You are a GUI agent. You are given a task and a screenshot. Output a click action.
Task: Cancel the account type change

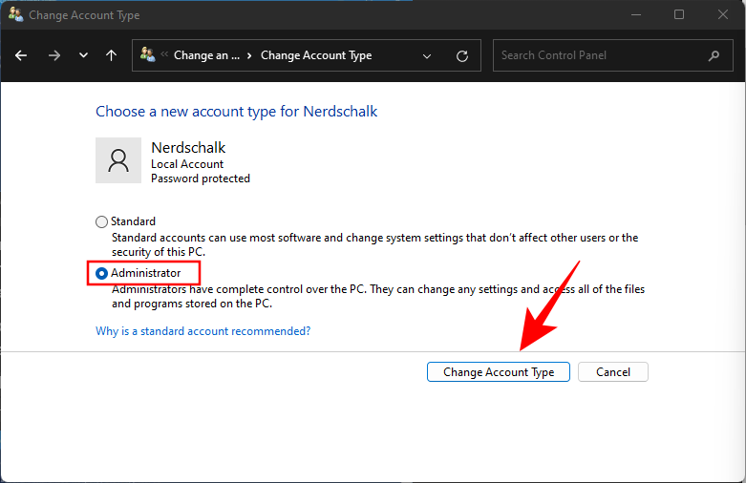[x=612, y=372]
